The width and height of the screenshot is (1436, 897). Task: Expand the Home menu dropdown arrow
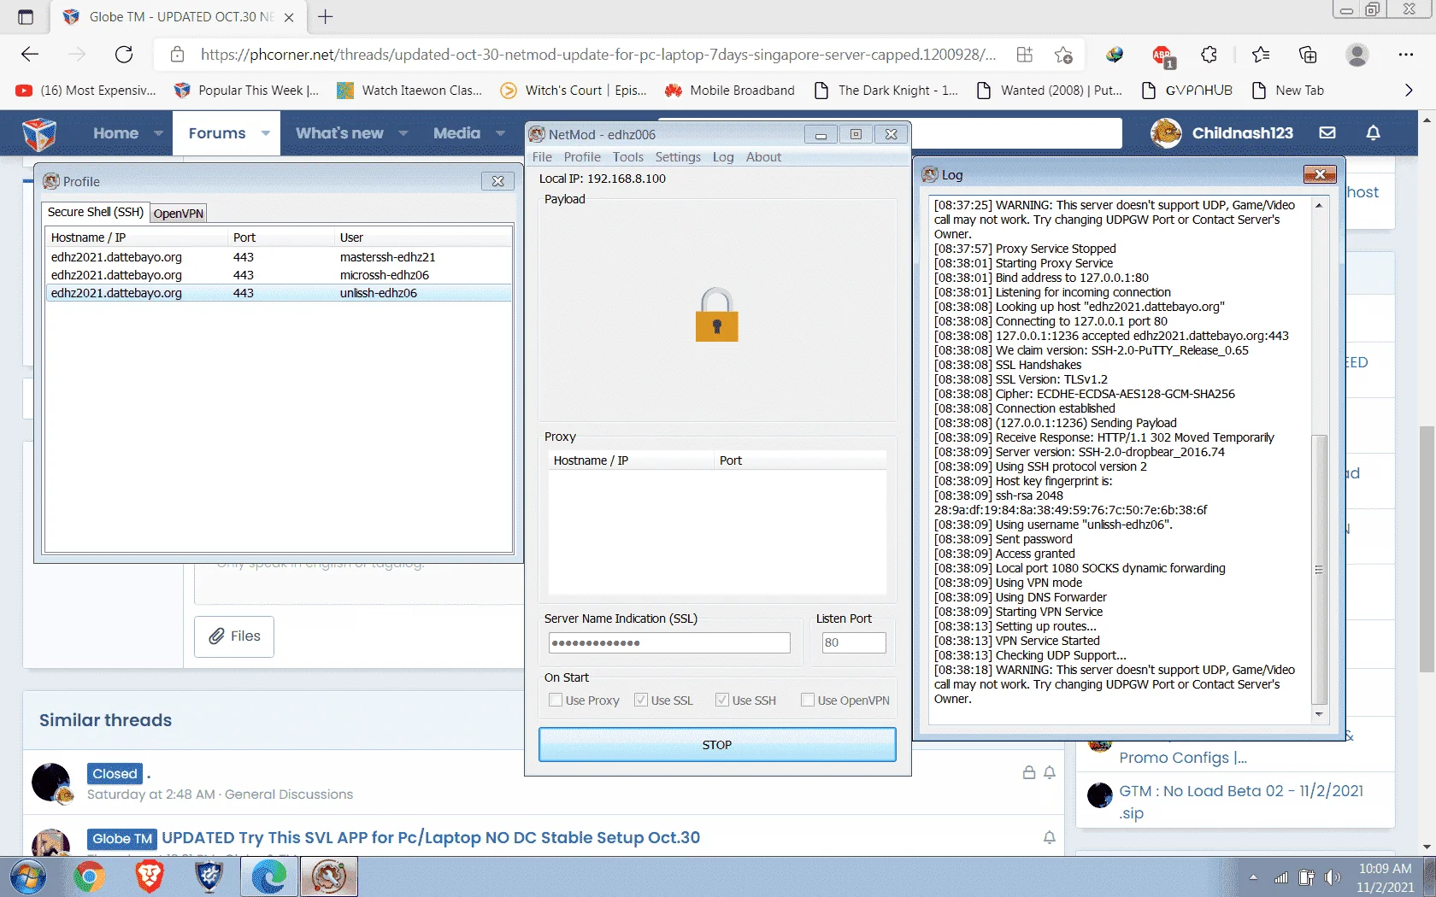click(158, 133)
